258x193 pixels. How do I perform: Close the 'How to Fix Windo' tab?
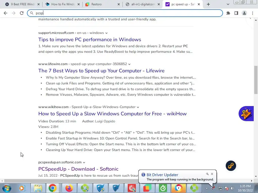79,4
